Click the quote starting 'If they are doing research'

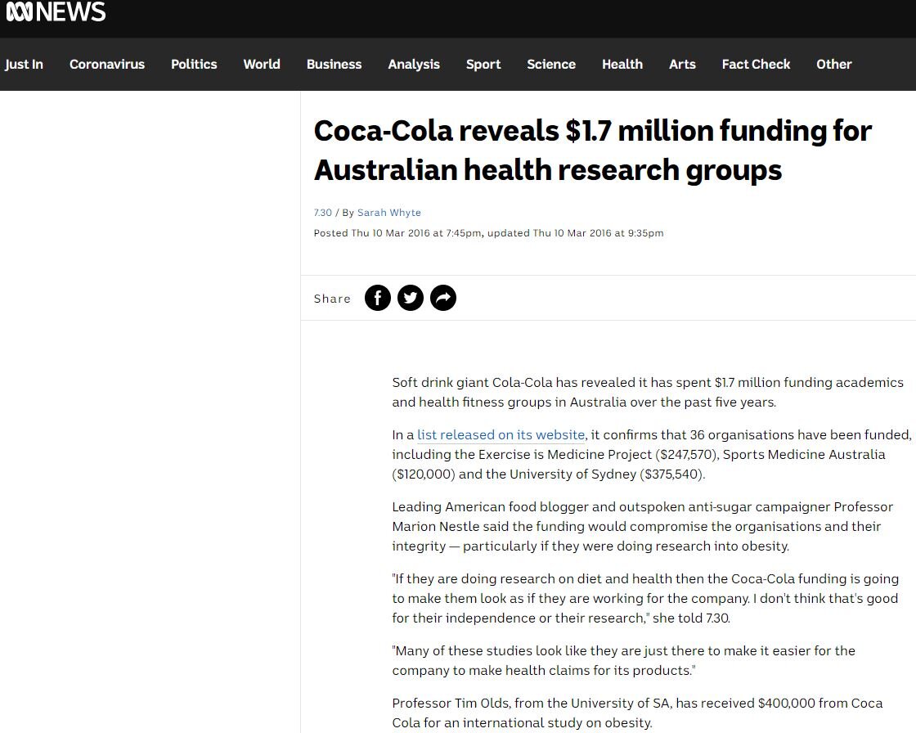click(645, 598)
